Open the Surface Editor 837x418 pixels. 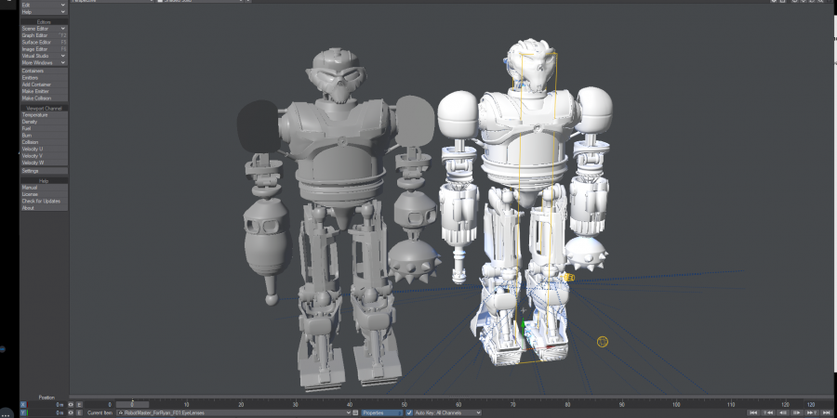pyautogui.click(x=44, y=42)
